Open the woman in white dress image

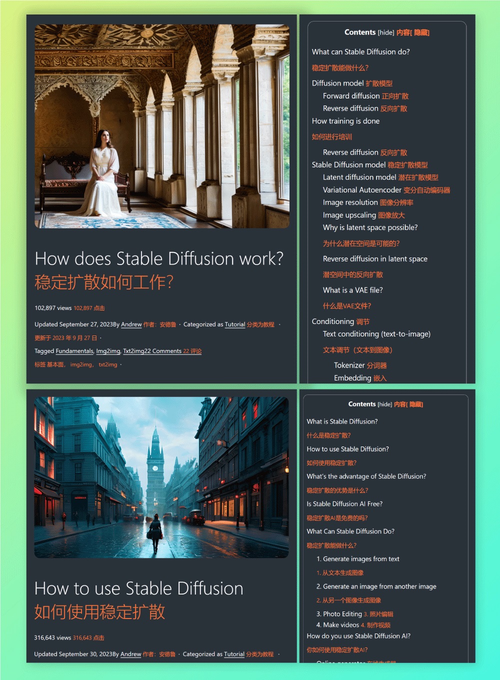[x=161, y=126]
